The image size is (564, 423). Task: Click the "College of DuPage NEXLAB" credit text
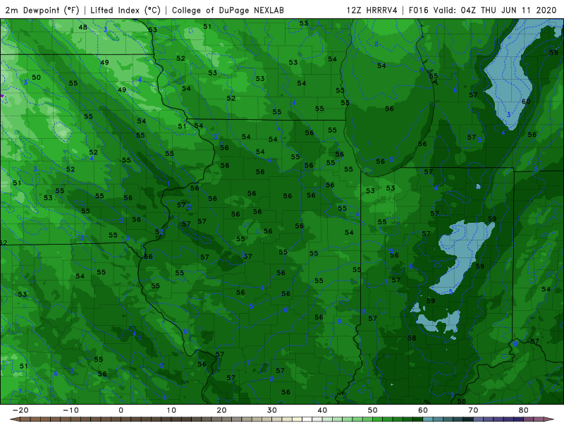228,10
